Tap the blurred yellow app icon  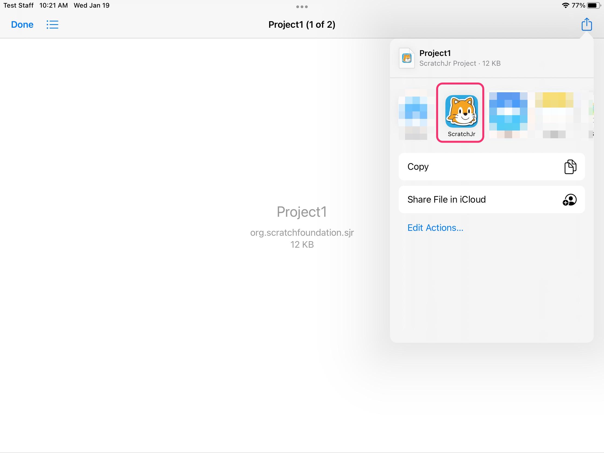(554, 112)
